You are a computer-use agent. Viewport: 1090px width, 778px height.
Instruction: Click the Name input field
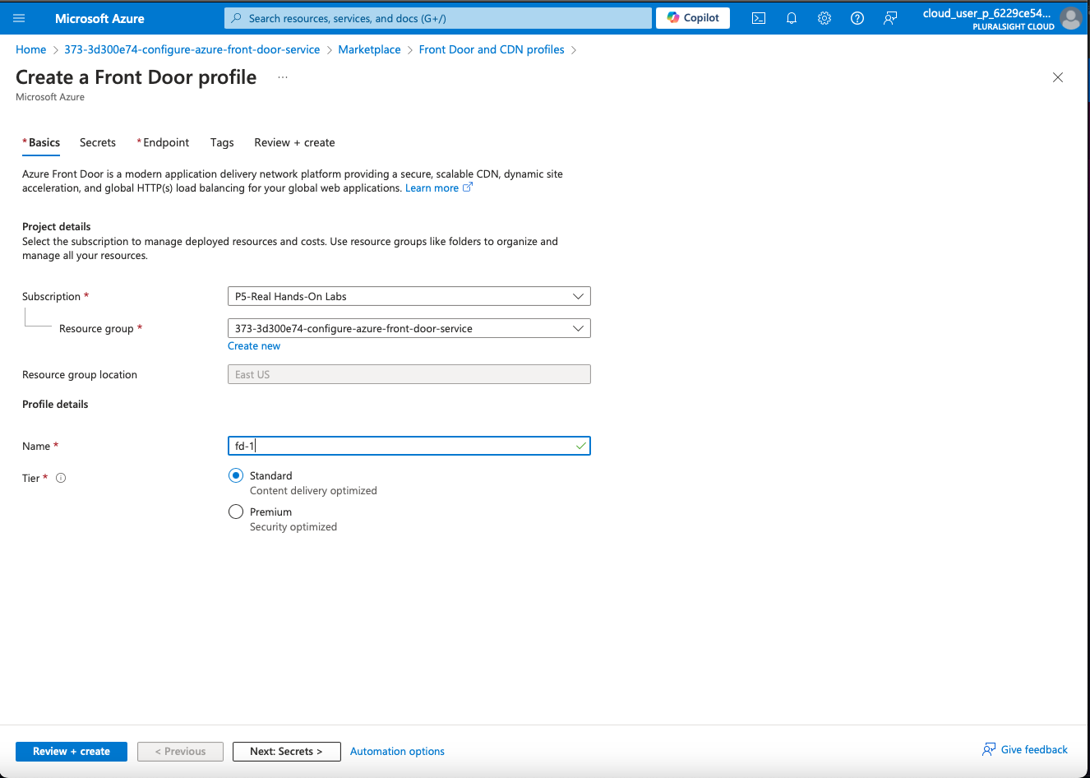point(409,446)
